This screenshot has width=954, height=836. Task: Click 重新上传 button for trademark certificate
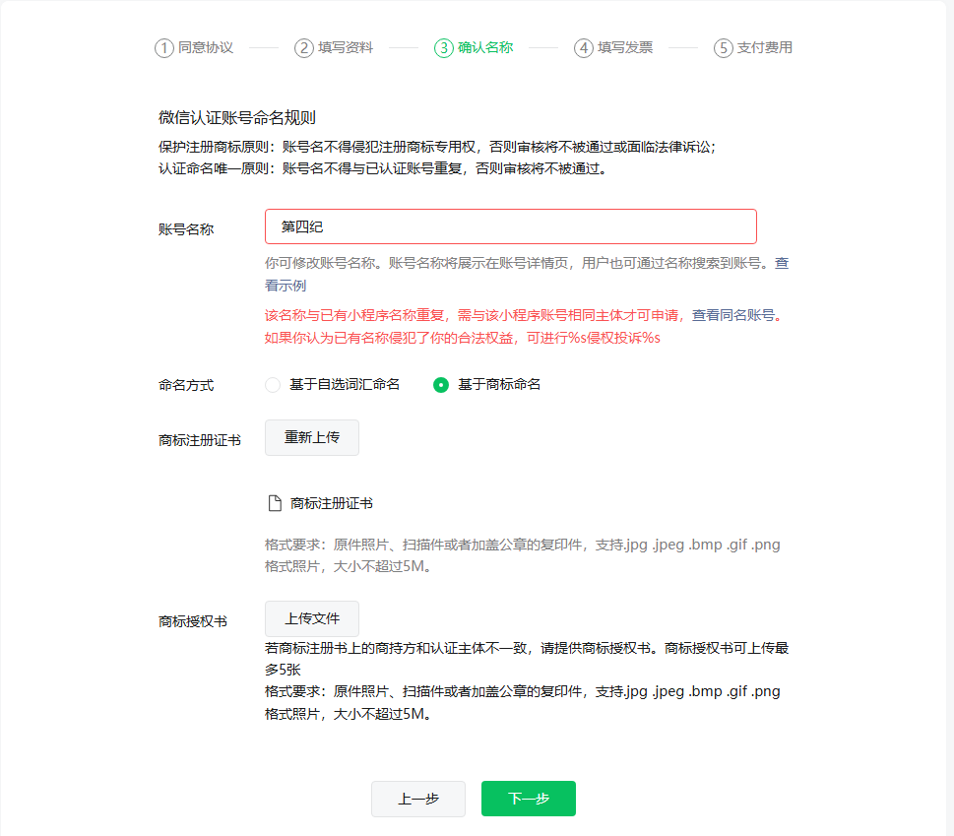pos(311,437)
